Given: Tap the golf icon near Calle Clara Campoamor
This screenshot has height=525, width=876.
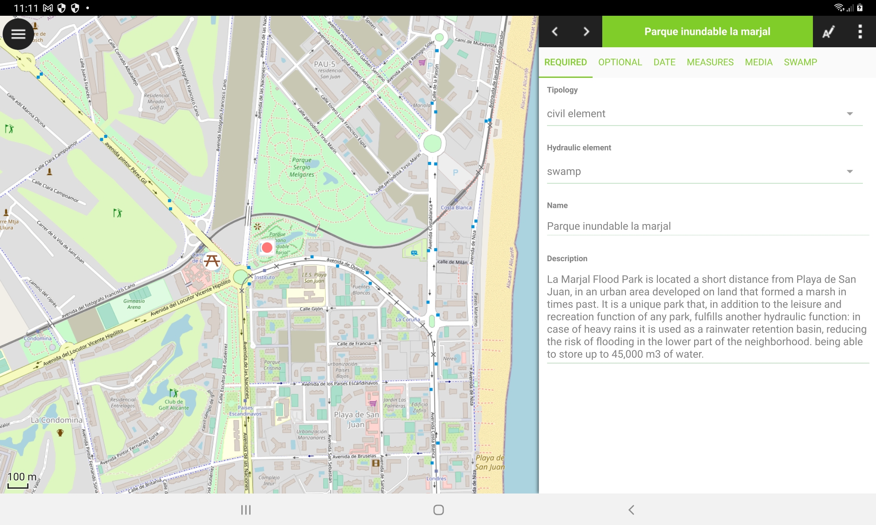Looking at the screenshot, I should (117, 213).
